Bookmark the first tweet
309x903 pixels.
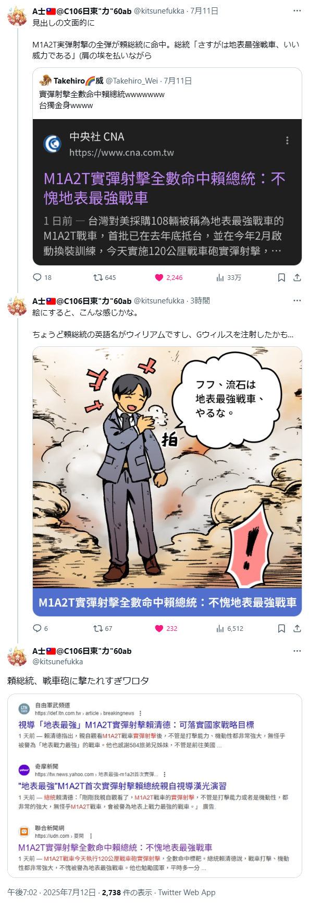[281, 277]
